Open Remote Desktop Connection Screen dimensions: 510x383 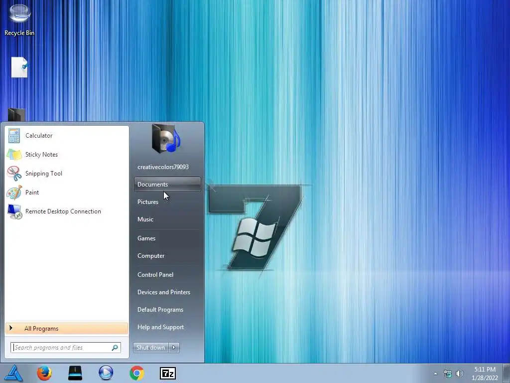pos(67,211)
